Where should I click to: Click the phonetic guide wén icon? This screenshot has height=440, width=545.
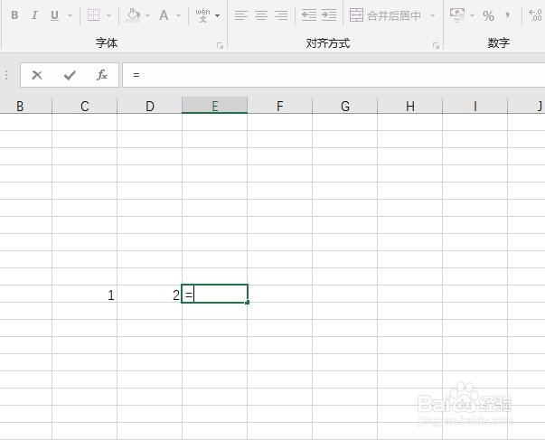pyautogui.click(x=203, y=15)
